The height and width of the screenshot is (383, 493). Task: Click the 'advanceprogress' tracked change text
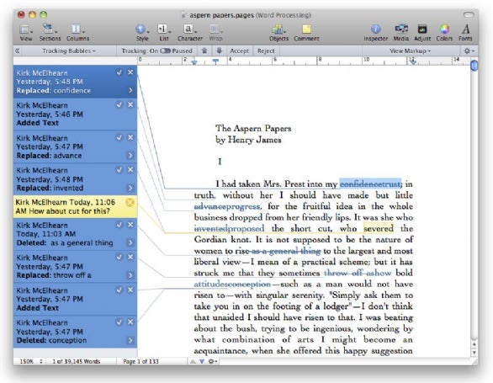pyautogui.click(x=227, y=206)
